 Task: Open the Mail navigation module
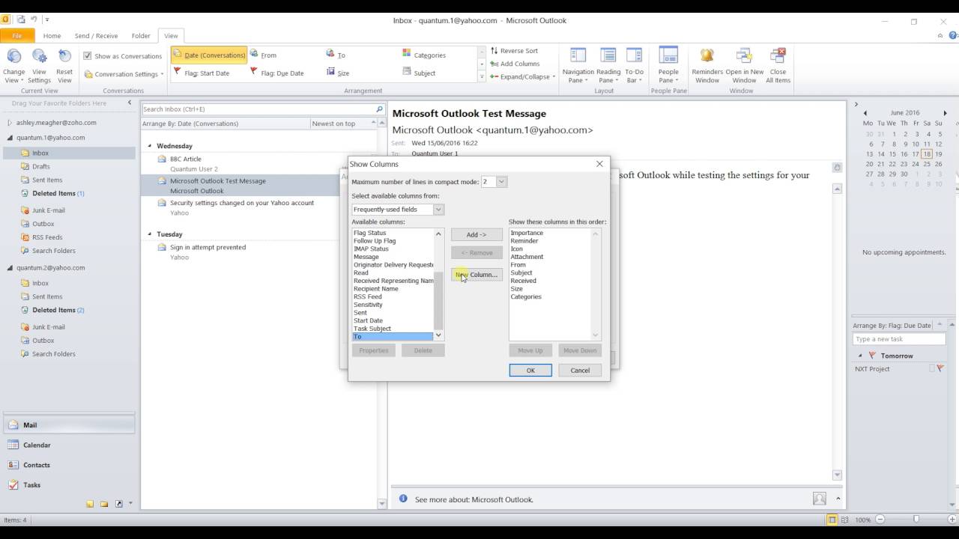(x=69, y=424)
